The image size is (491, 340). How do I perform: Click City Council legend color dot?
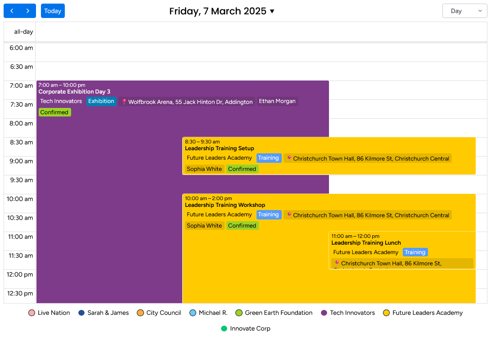pos(140,313)
